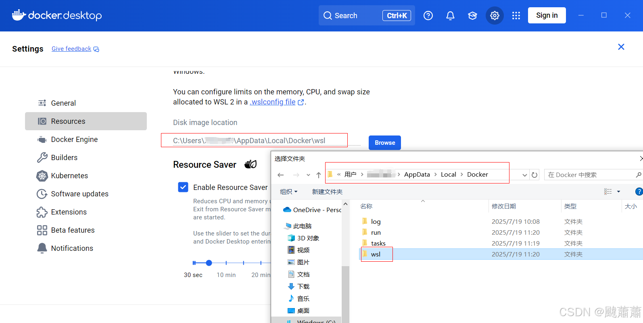Click the Docker Desktop whale logo
This screenshot has height=323, width=643.
[x=19, y=15]
